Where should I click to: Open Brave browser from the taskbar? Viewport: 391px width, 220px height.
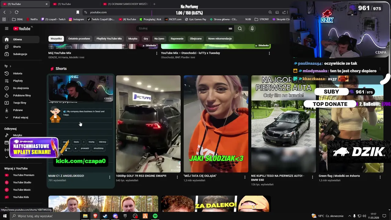95,216
